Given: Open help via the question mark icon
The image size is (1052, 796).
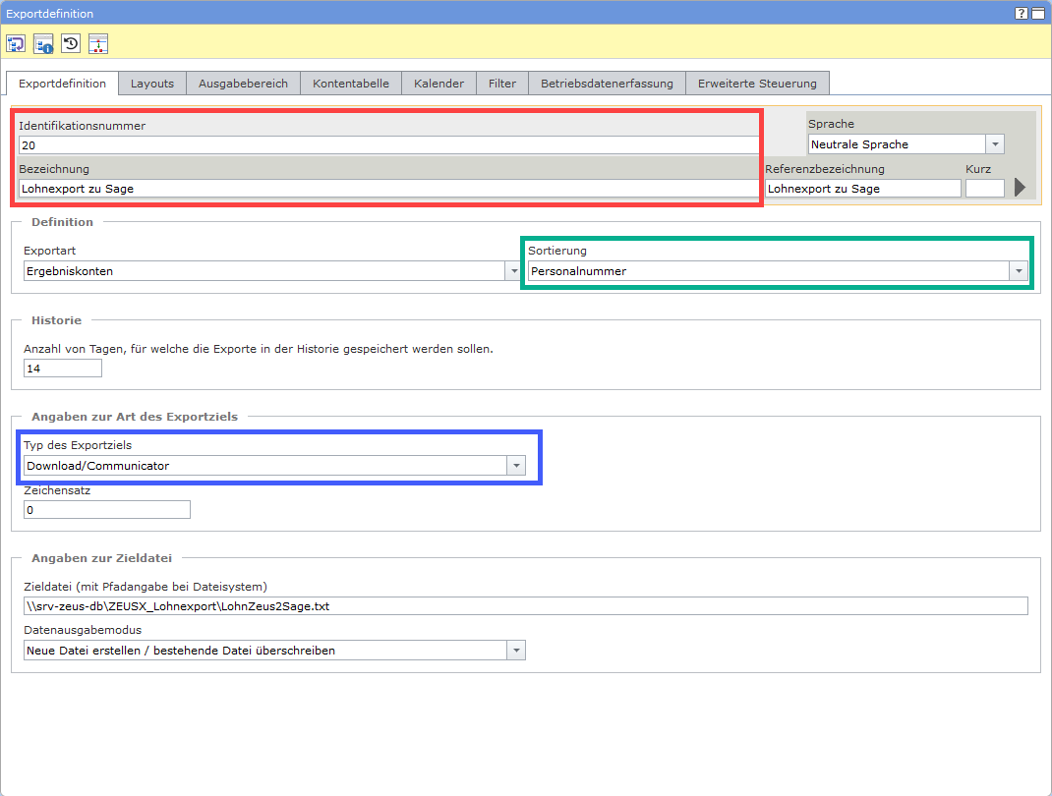Looking at the screenshot, I should (x=1022, y=13).
